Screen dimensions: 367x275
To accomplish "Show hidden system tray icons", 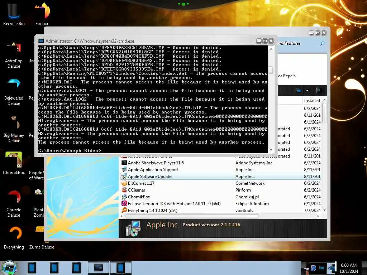I will coord(305,268).
